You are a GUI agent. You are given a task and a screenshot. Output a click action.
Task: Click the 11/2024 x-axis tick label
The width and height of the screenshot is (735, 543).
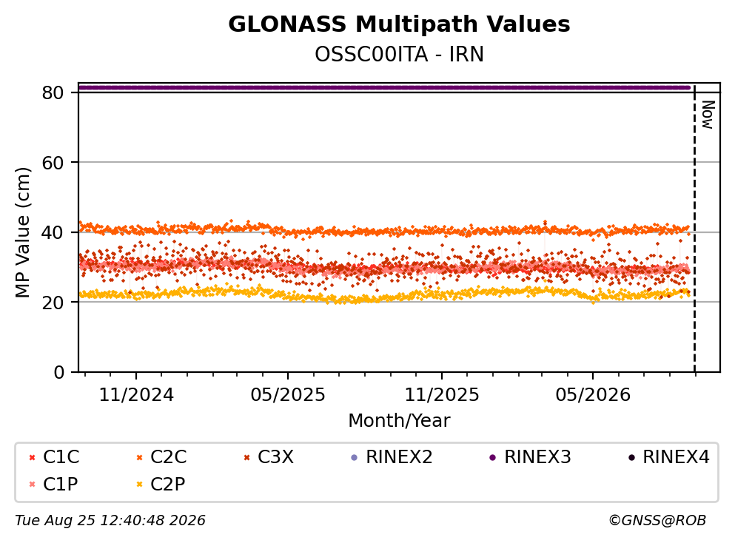pos(136,395)
